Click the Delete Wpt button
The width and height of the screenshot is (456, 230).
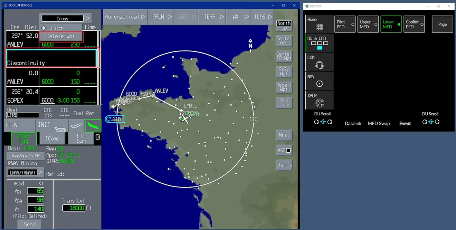click(60, 36)
